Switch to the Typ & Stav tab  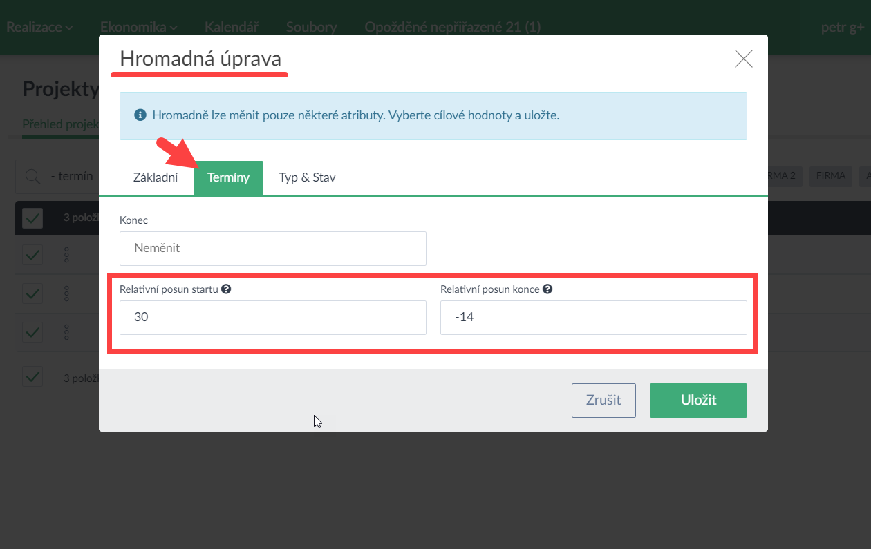(307, 178)
